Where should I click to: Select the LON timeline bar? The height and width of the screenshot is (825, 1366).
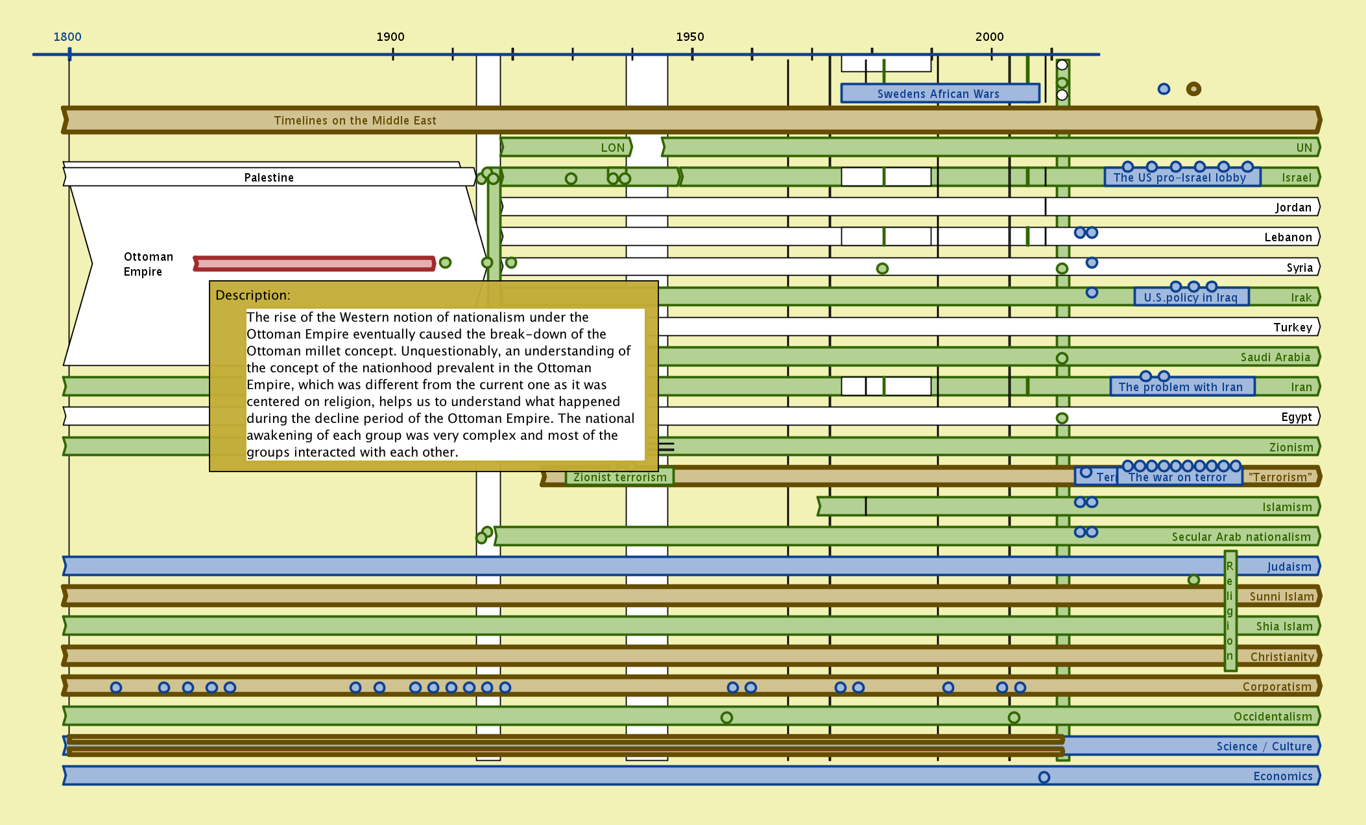pos(564,147)
